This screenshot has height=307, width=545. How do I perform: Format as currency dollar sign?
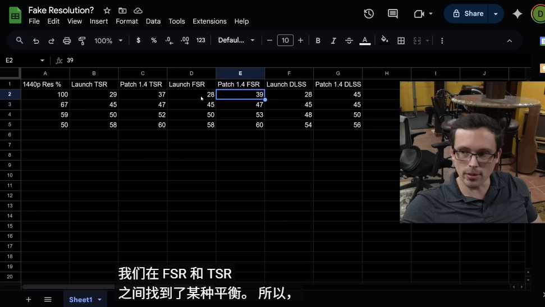(x=138, y=40)
